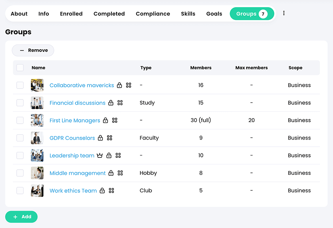Click the 'Study' type cell

pos(147,103)
